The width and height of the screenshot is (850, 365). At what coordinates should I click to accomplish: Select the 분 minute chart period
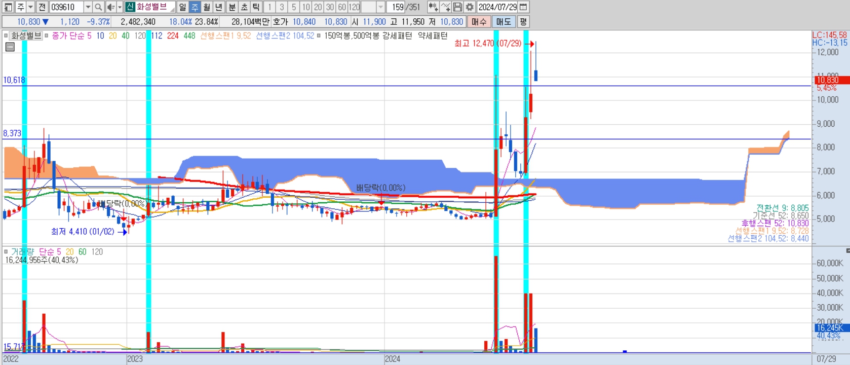tap(231, 7)
